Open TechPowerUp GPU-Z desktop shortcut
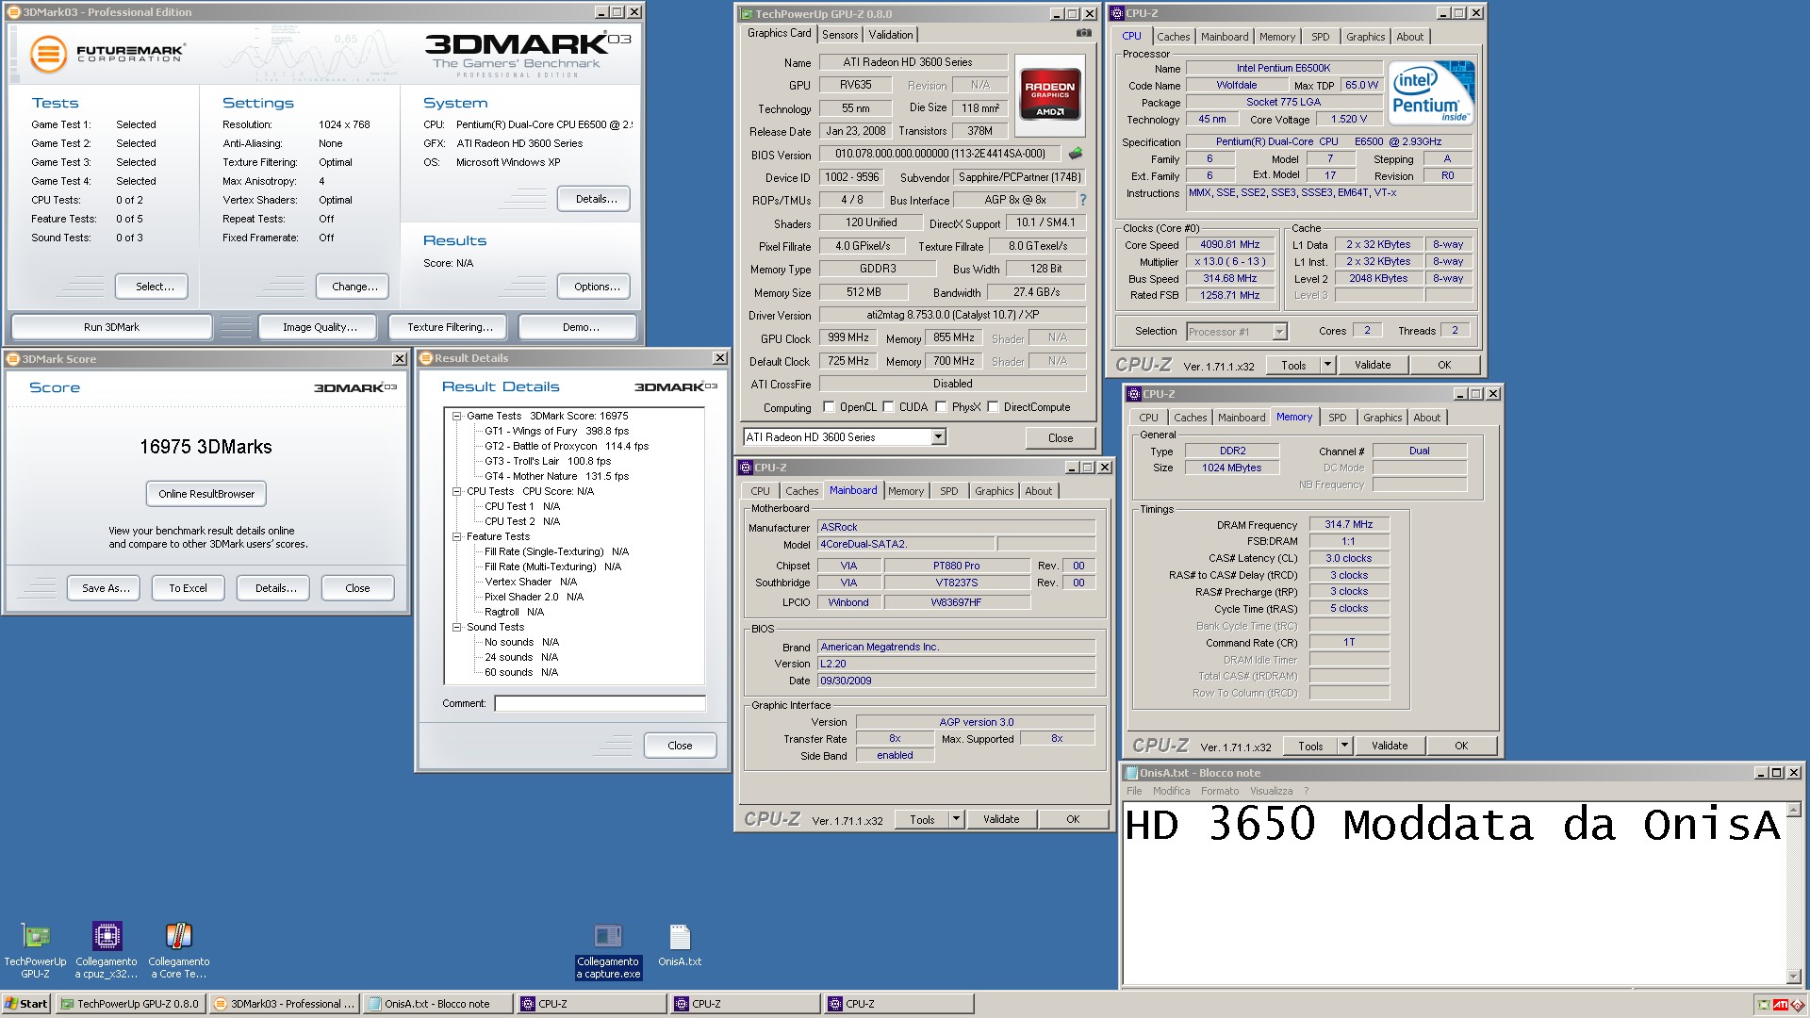Viewport: 1810px width, 1018px height. pyautogui.click(x=36, y=949)
